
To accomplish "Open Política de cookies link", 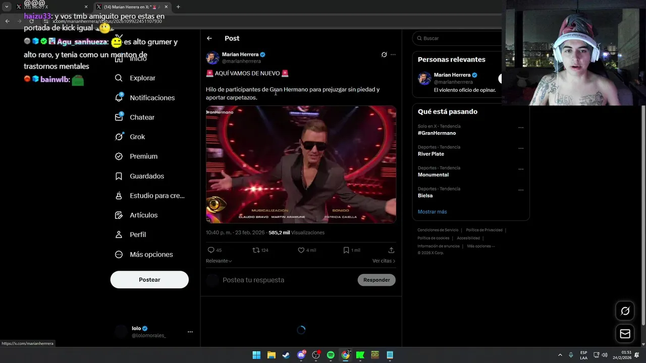I will click(x=433, y=238).
